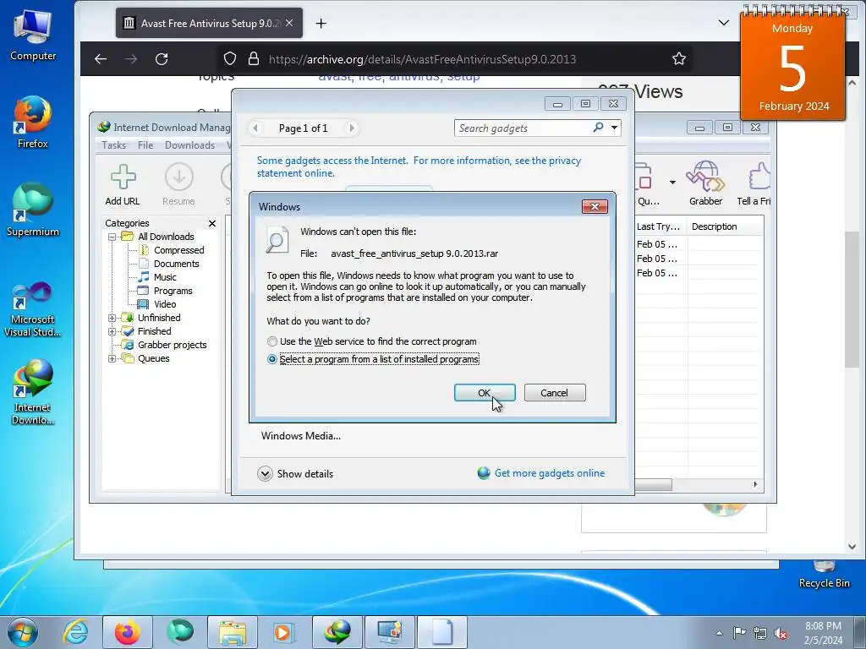Click IDM horizontal scrollbar right arrow
866x649 pixels.
pyautogui.click(x=755, y=484)
